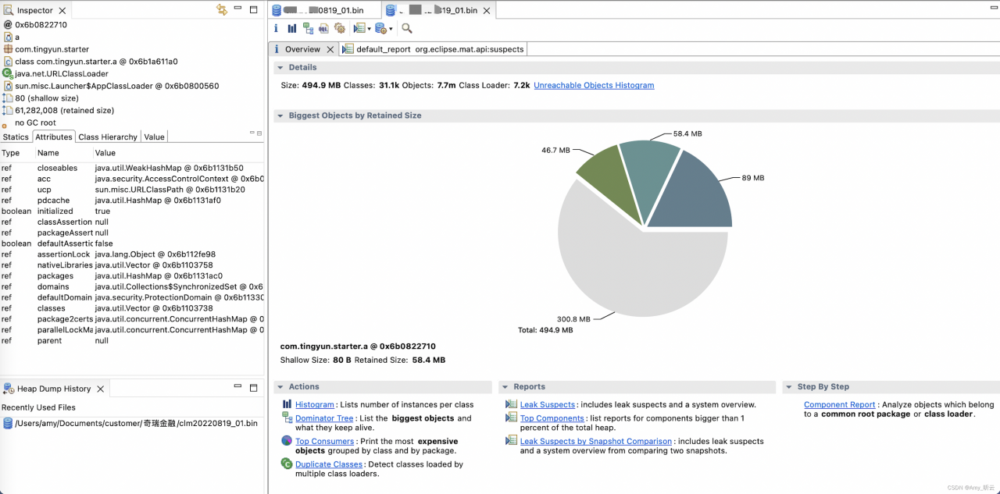This screenshot has height=494, width=1000.
Task: Close the Overview tab
Action: click(330, 49)
